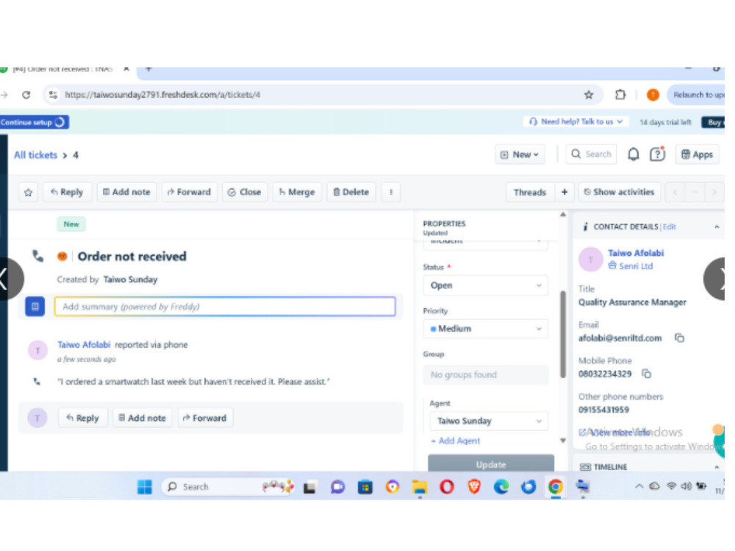Image resolution: width=735 pixels, height=551 pixels.
Task: Click the browser address bar URL
Action: [162, 96]
